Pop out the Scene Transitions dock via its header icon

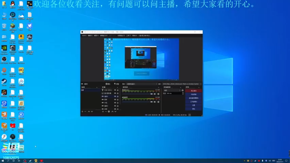[181, 87]
